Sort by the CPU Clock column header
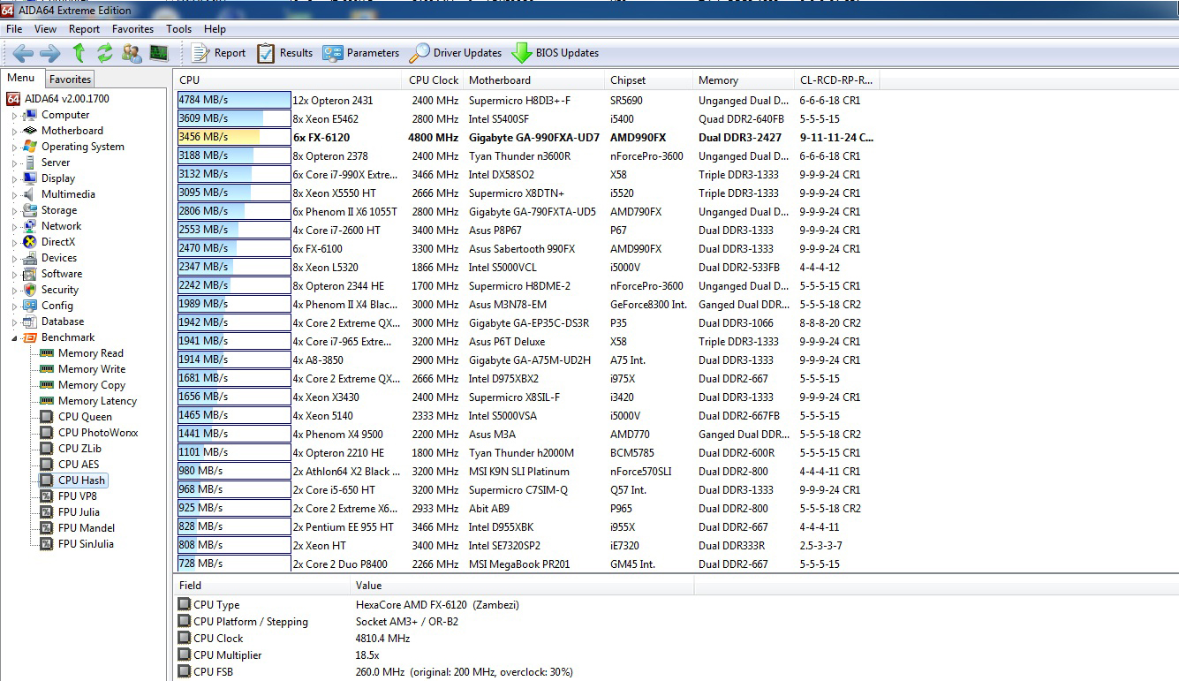The width and height of the screenshot is (1179, 681). pos(433,80)
